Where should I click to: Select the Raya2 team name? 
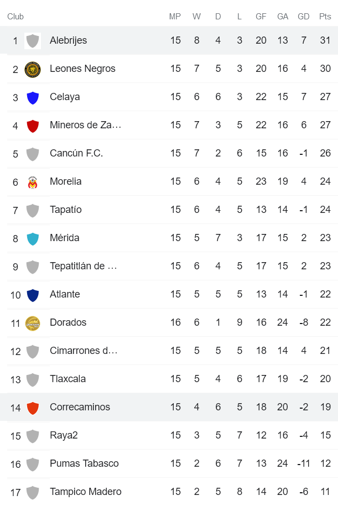[x=64, y=435]
